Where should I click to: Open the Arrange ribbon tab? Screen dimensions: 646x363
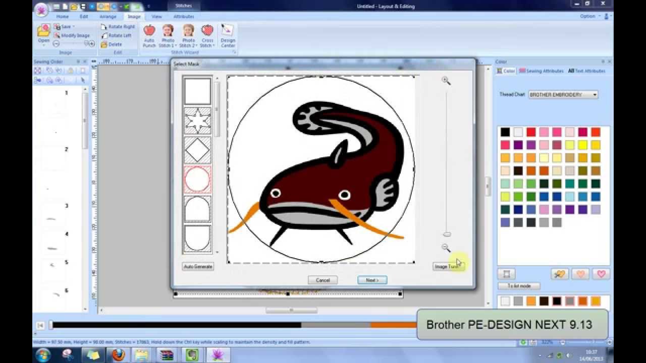107,17
